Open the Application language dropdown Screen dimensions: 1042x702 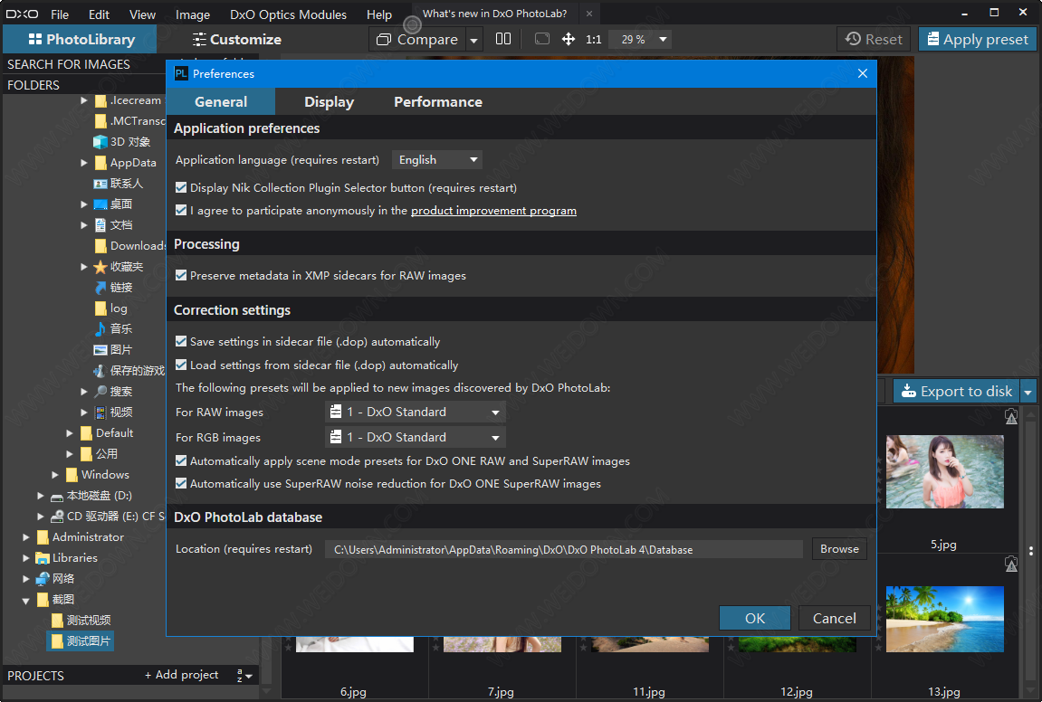coord(436,160)
